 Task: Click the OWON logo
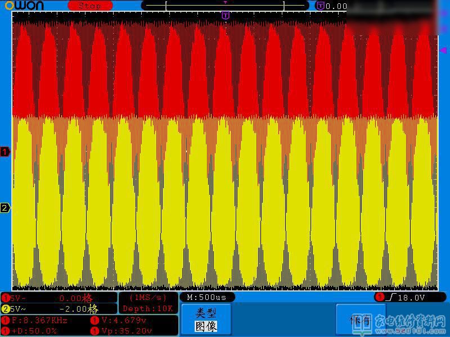24,6
